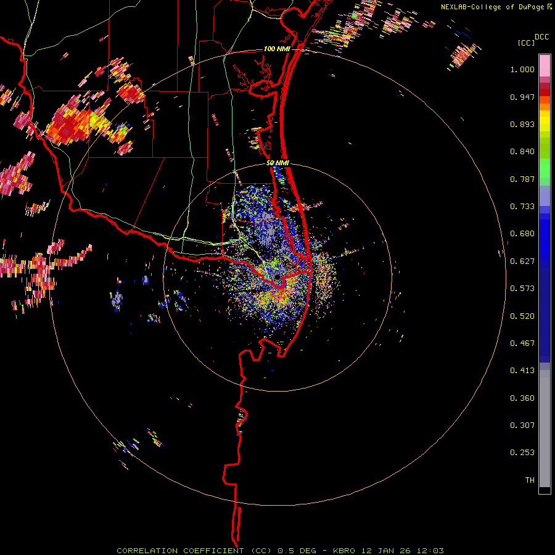Click the 0.627 scale value
Viewport: 555px width, 555px height.
pos(522,261)
